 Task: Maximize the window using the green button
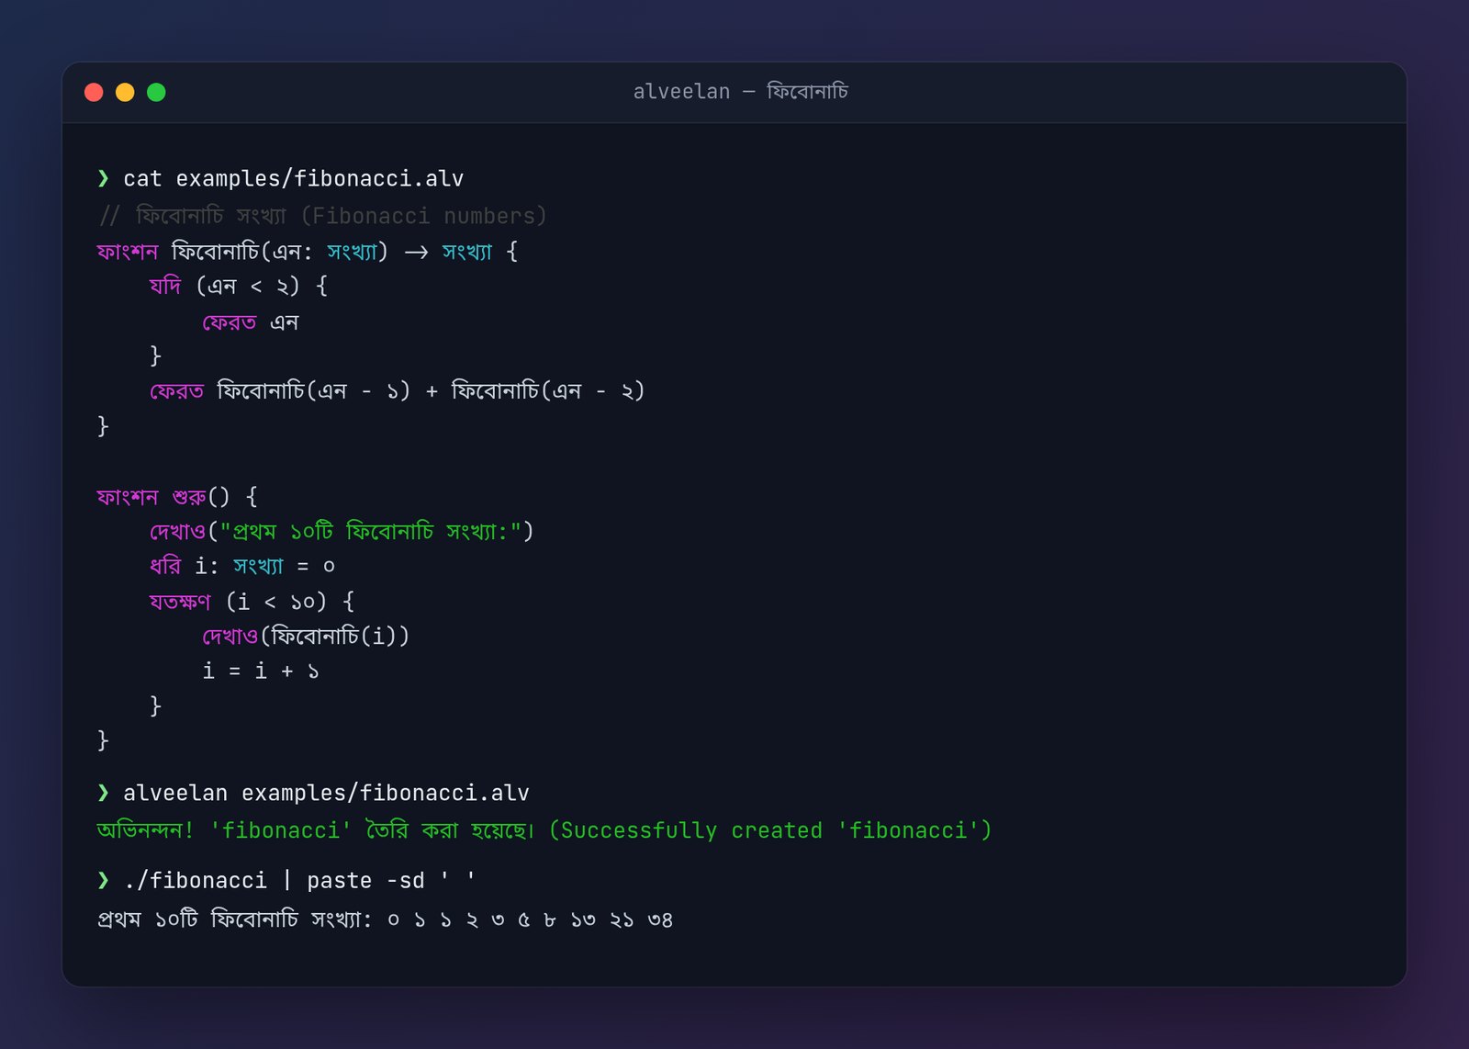tap(156, 92)
